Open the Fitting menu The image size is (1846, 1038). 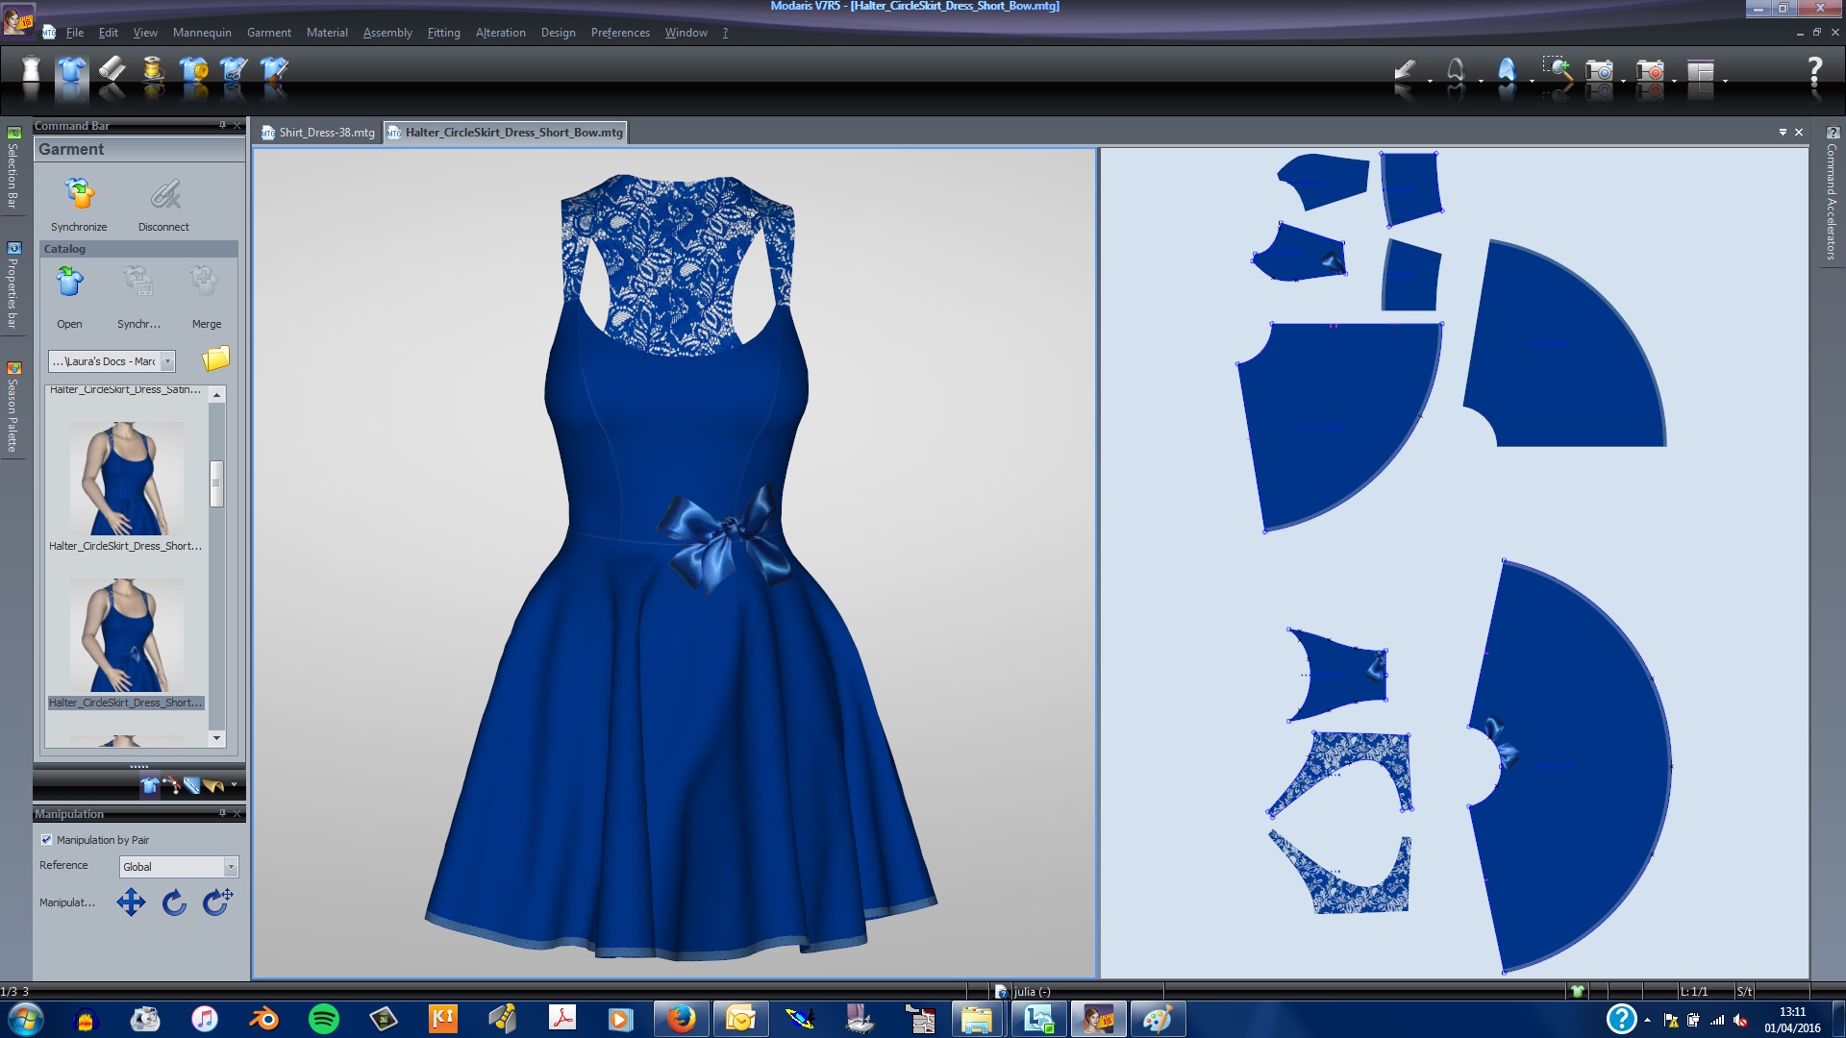tap(443, 33)
